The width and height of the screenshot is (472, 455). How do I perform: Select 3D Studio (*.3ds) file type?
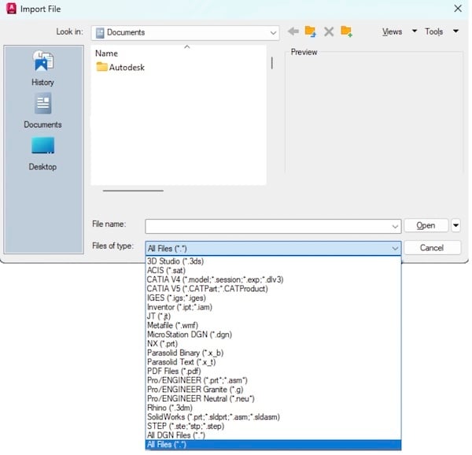pos(273,261)
